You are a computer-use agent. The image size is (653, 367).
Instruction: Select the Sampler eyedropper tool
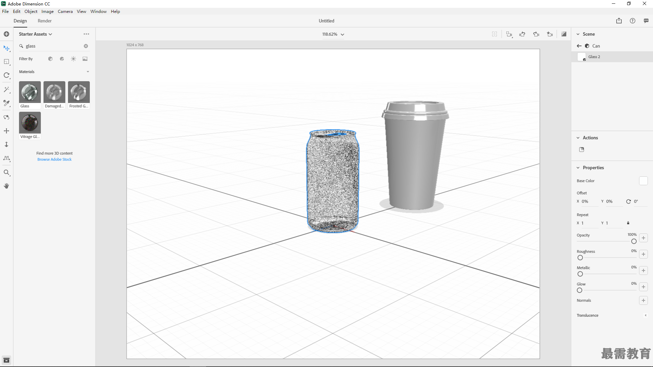click(6, 103)
